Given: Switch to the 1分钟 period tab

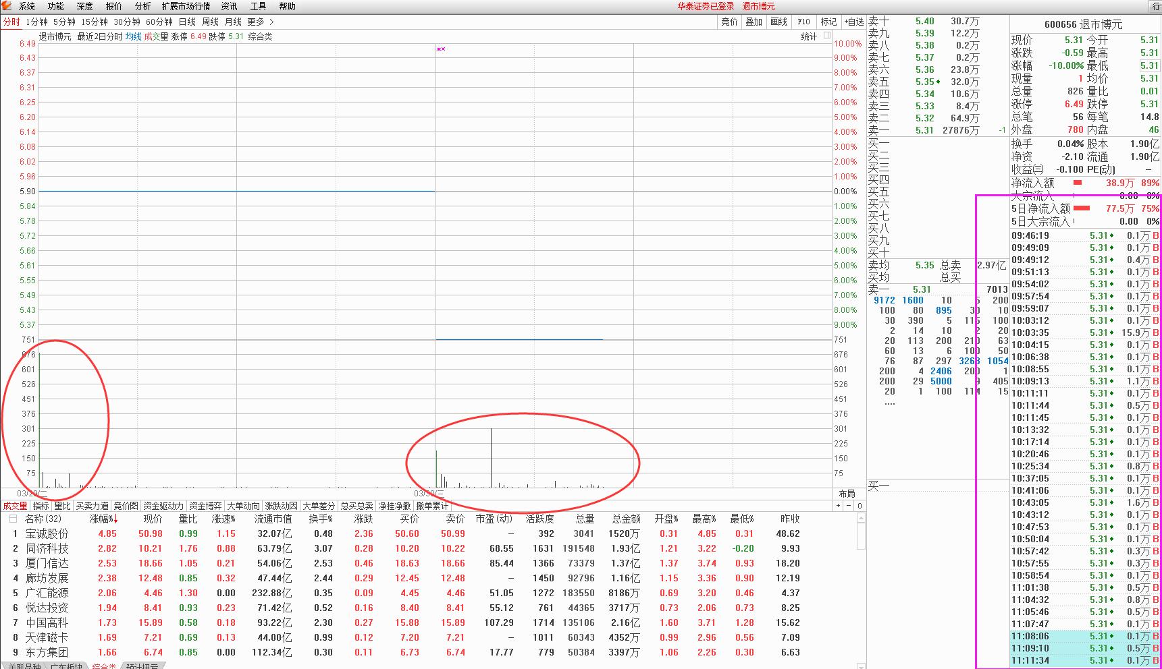Looking at the screenshot, I should click(x=36, y=22).
